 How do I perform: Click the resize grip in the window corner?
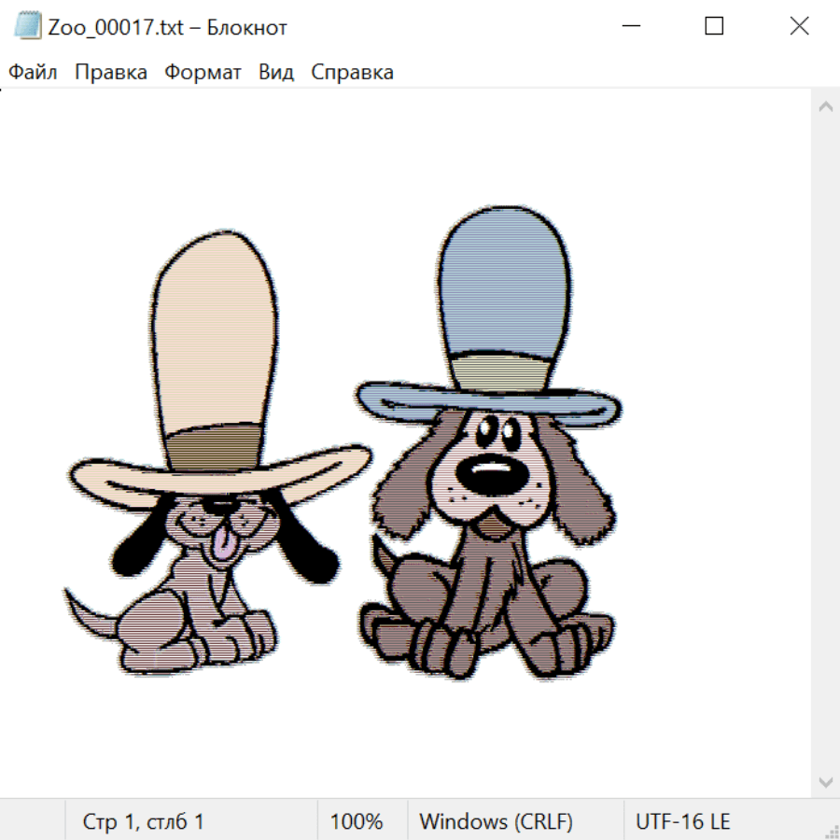pyautogui.click(x=832, y=832)
